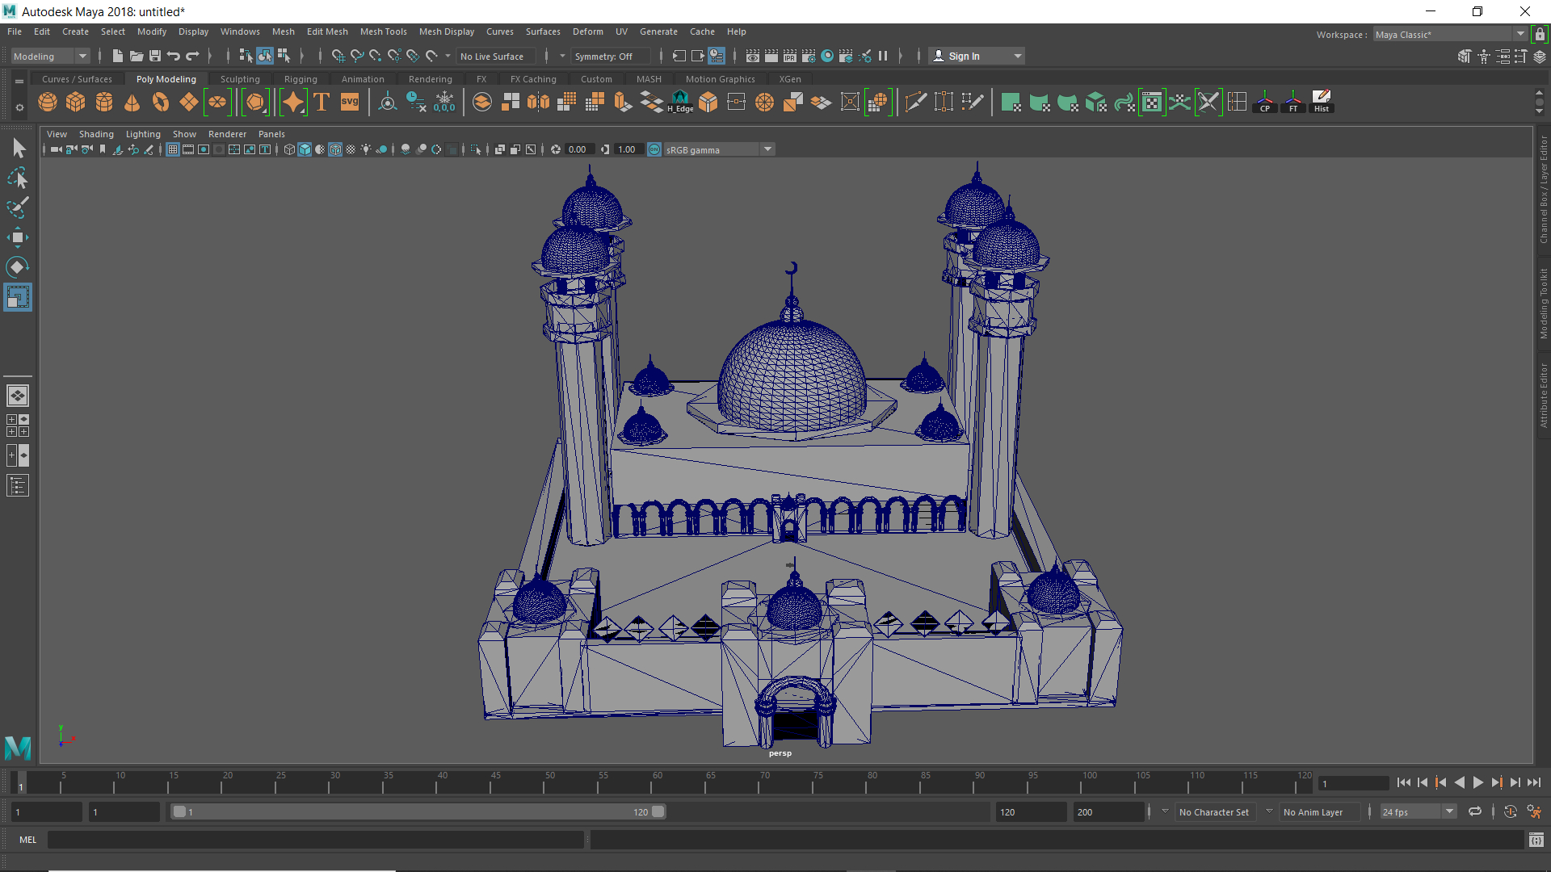Select the 3D Type tool
Screen dimensions: 1551x872
pyautogui.click(x=321, y=102)
